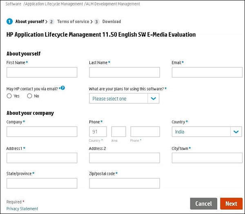This screenshot has height=214, width=245.
Task: Click into the Email field
Action: (207, 72)
